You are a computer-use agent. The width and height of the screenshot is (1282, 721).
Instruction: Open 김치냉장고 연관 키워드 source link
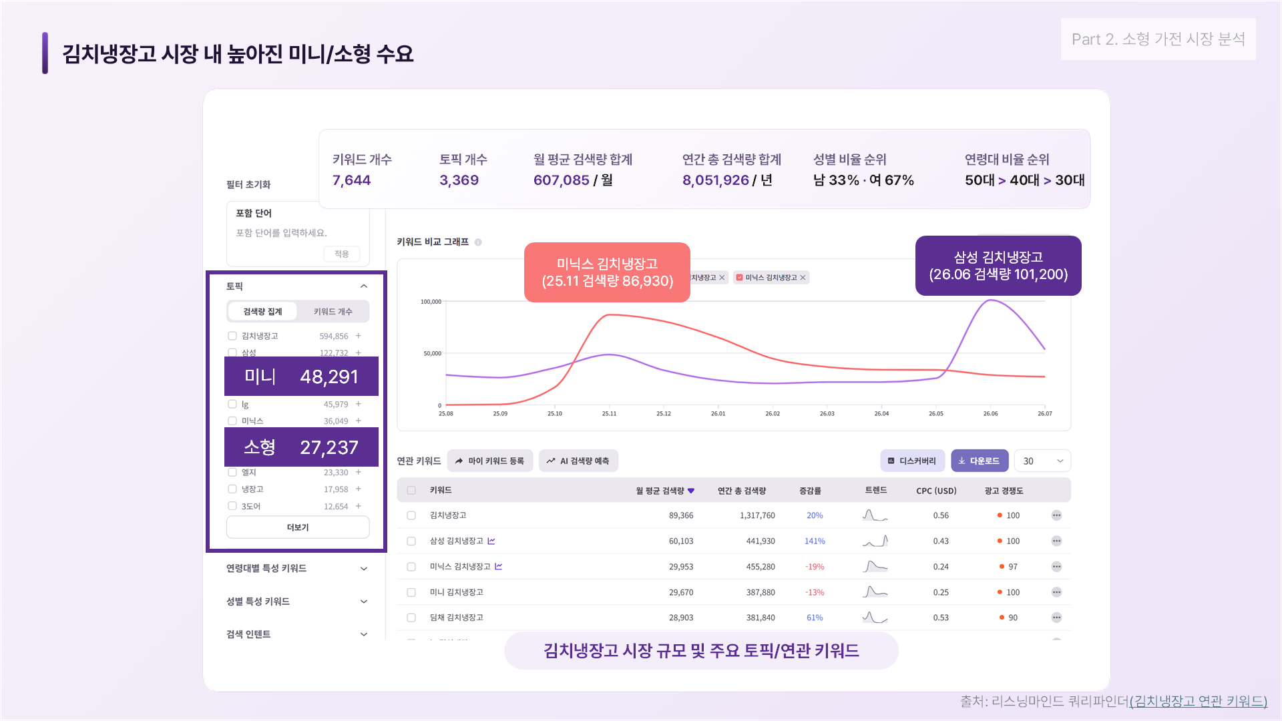click(1199, 702)
